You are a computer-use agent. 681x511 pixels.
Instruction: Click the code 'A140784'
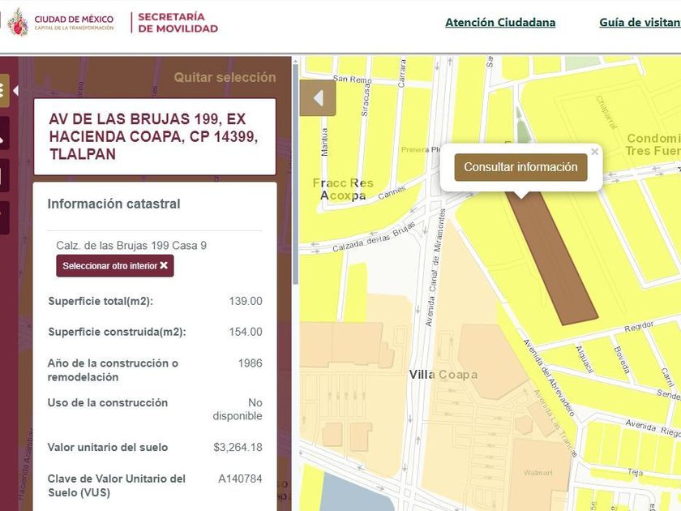240,479
